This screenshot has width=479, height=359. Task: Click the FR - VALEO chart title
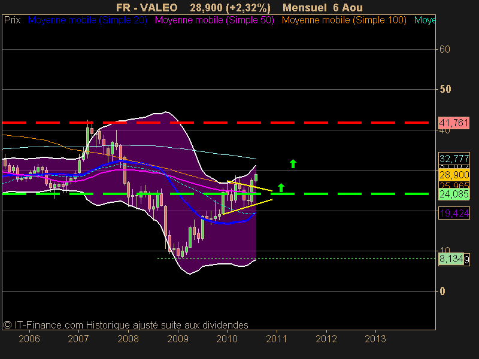[x=147, y=7]
